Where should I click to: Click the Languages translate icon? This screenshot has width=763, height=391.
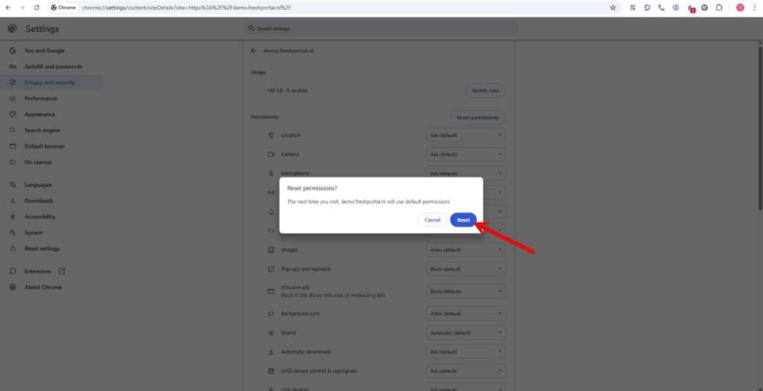13,185
